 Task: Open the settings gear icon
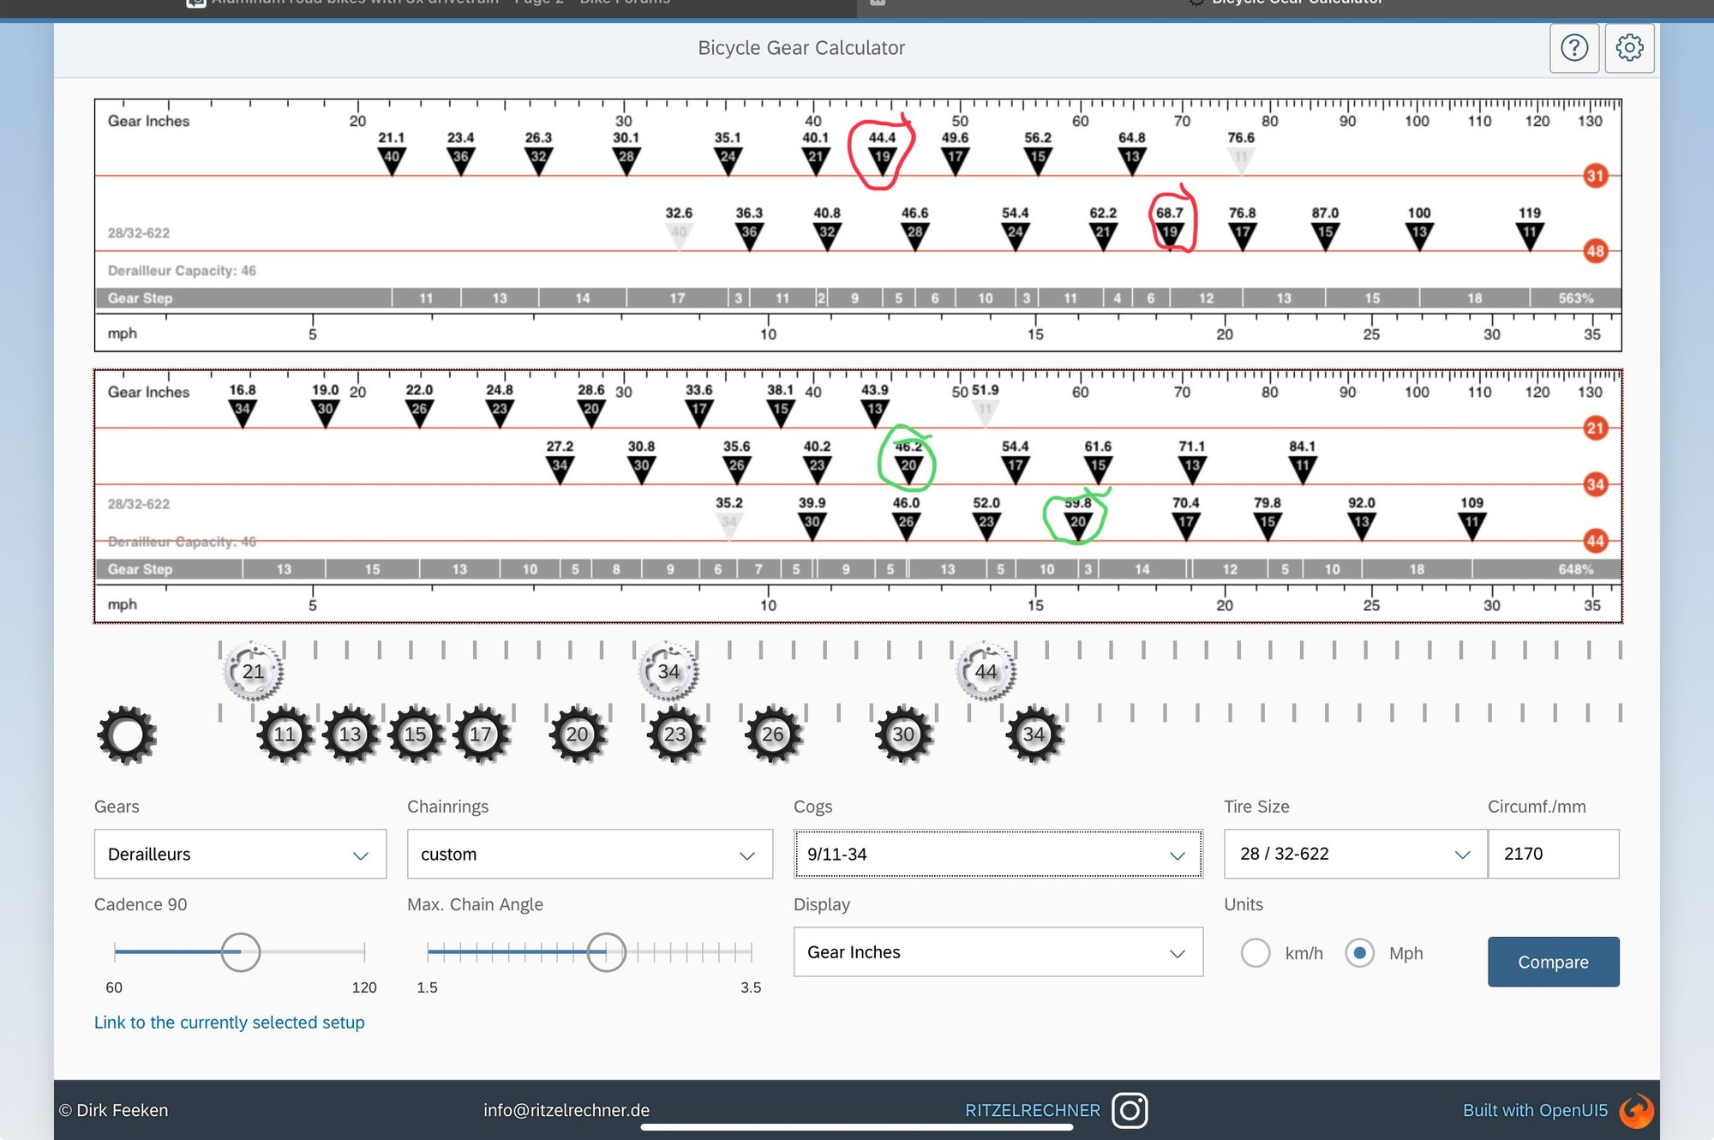pos(1629,48)
